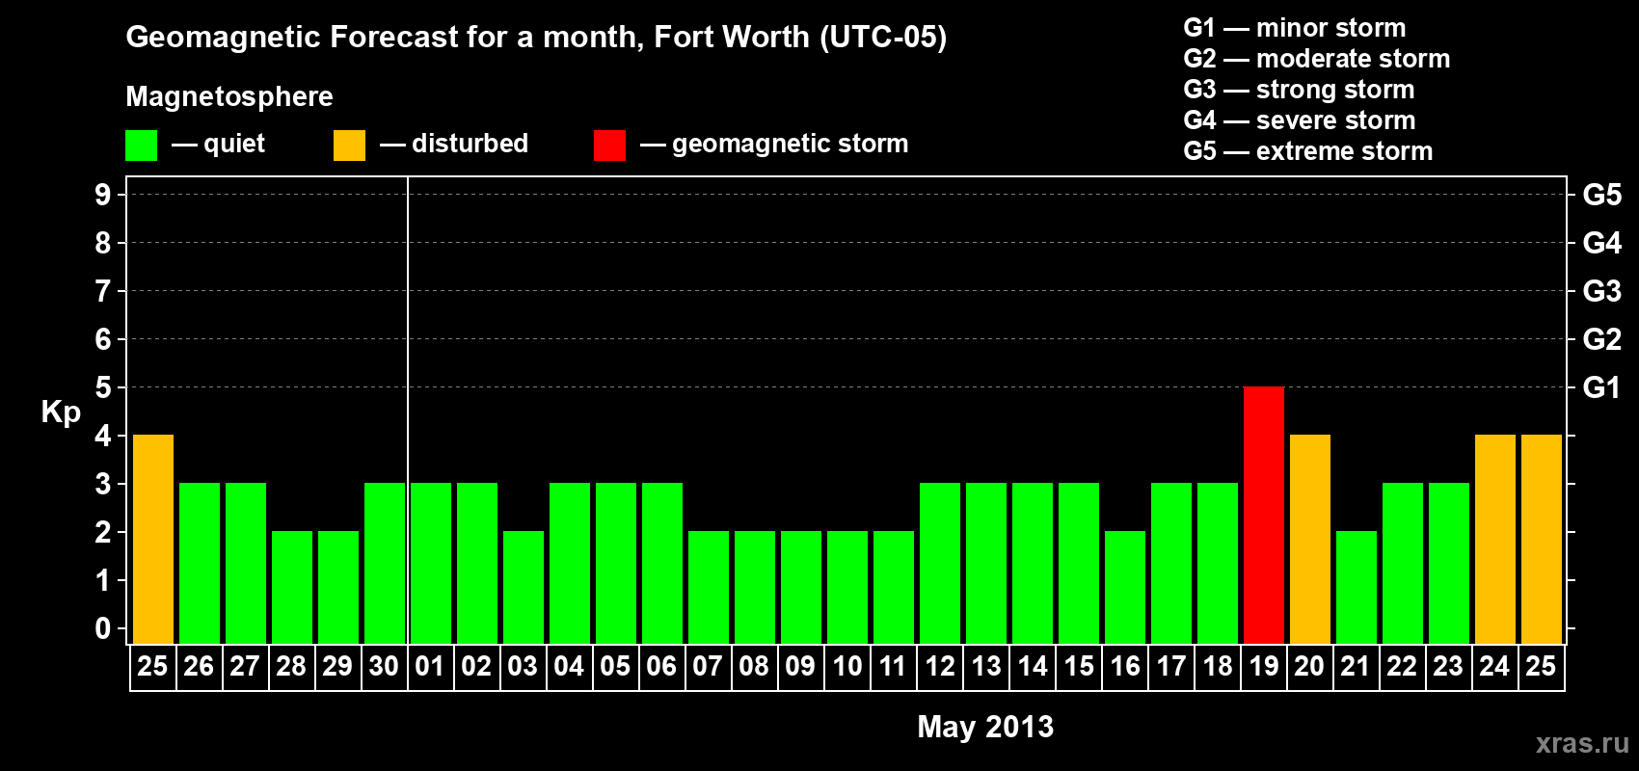Click the 'G3 — strong storm' legend line
Screen dimensions: 1639x771
(x=1299, y=90)
